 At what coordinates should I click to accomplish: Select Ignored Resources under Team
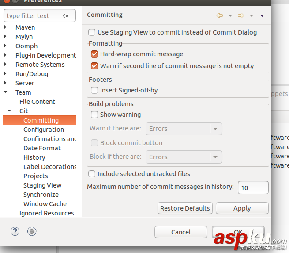coord(47,213)
